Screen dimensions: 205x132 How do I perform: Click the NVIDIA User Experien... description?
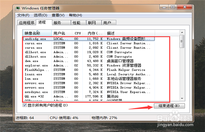click(x=128, y=92)
